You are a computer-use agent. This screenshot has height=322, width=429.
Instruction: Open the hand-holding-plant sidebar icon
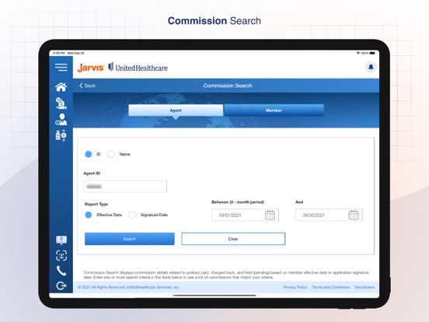pos(61,103)
